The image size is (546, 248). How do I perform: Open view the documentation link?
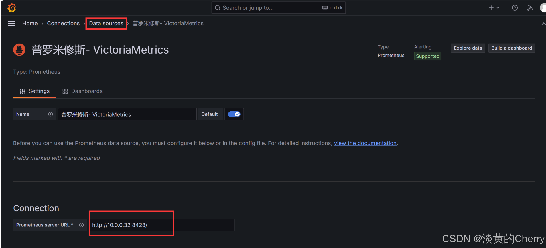pyautogui.click(x=365, y=143)
